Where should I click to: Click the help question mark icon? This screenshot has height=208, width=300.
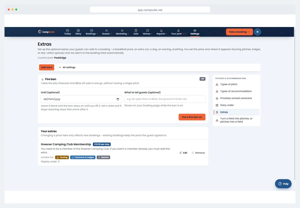pyautogui.click(x=280, y=184)
